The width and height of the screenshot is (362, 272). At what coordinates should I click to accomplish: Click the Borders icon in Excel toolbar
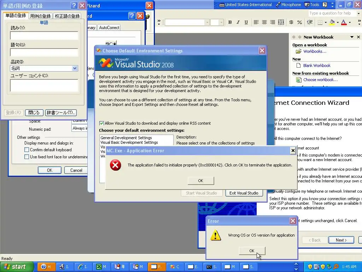[320, 22]
